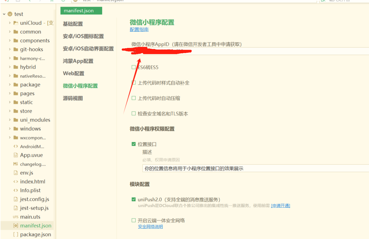Enable 上传代码时样式自动补全 checkbox
The height and width of the screenshot is (239, 369).
tap(134, 83)
